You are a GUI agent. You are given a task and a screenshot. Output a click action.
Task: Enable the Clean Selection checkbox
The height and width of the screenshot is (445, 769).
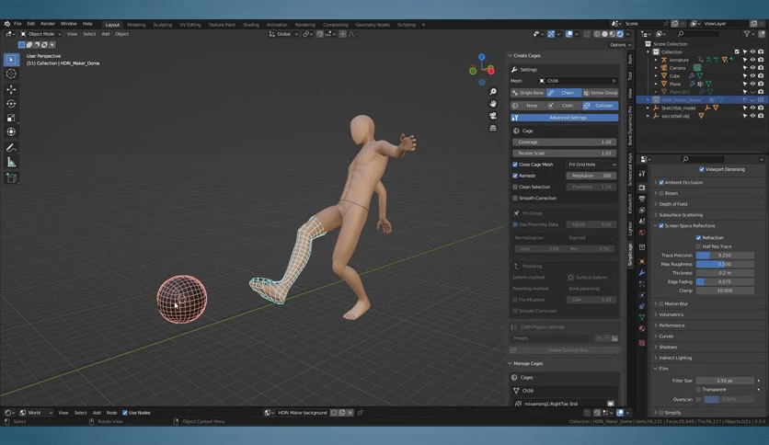tap(515, 187)
